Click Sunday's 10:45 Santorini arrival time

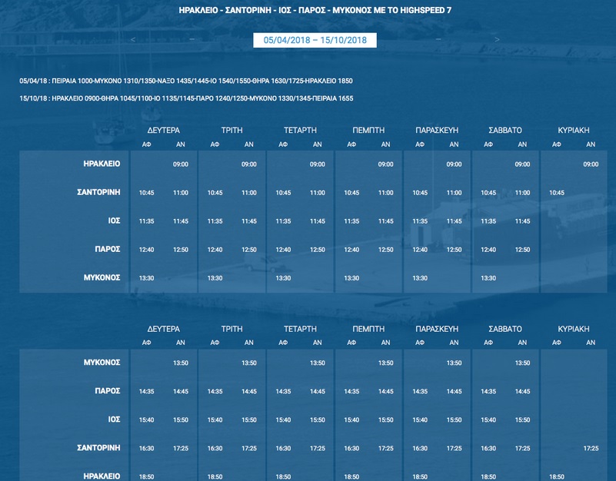557,193
